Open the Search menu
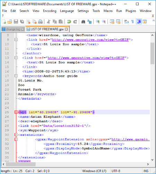 [x=24, y=11]
